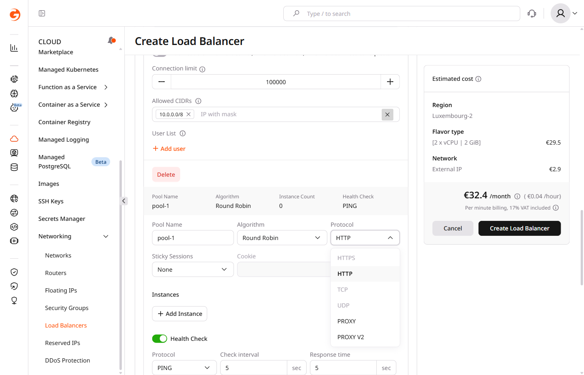
Task: Toggle the sidebar panel icon
Action: click(x=42, y=13)
